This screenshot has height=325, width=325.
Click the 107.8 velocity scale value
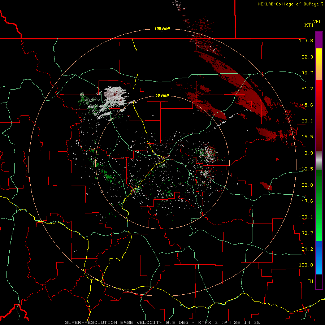point(306,41)
